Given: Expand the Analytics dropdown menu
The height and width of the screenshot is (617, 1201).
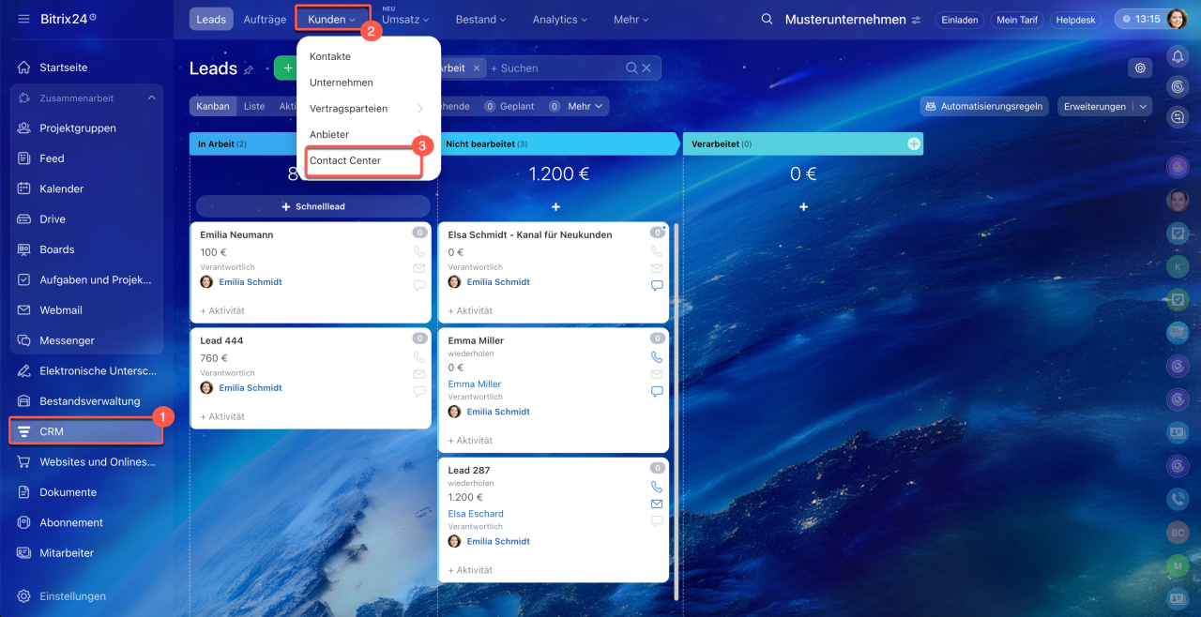Looking at the screenshot, I should click(x=560, y=20).
